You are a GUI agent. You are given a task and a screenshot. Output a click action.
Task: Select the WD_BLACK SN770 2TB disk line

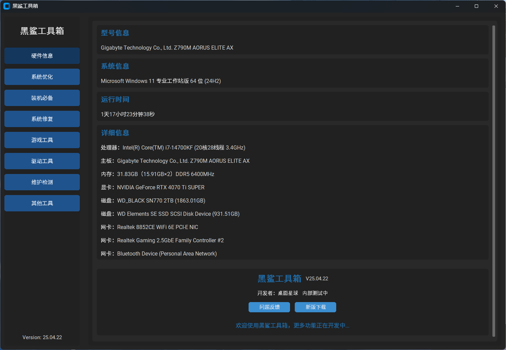(153, 200)
